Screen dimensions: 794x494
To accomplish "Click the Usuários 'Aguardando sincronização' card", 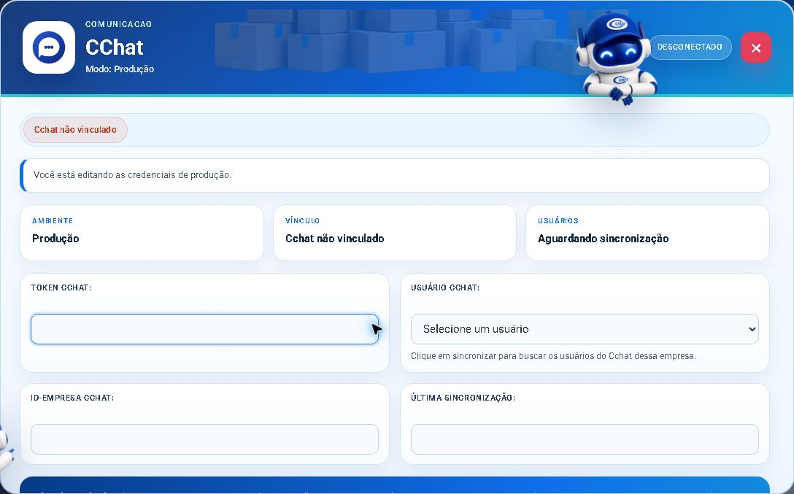I will (x=647, y=233).
